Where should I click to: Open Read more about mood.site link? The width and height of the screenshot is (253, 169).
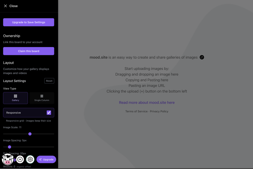tap(147, 103)
